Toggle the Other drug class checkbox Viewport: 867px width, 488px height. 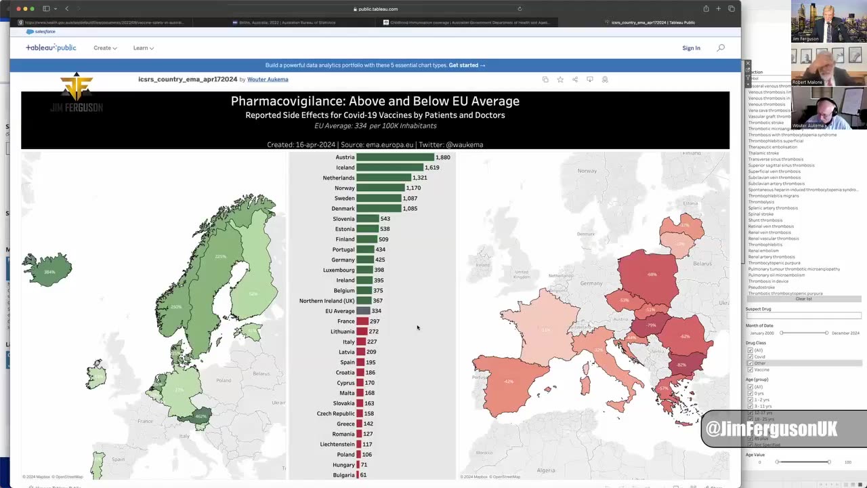(x=750, y=363)
